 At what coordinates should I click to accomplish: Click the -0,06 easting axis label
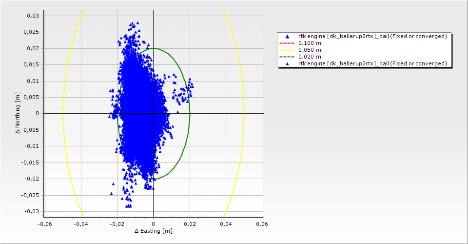pos(45,224)
